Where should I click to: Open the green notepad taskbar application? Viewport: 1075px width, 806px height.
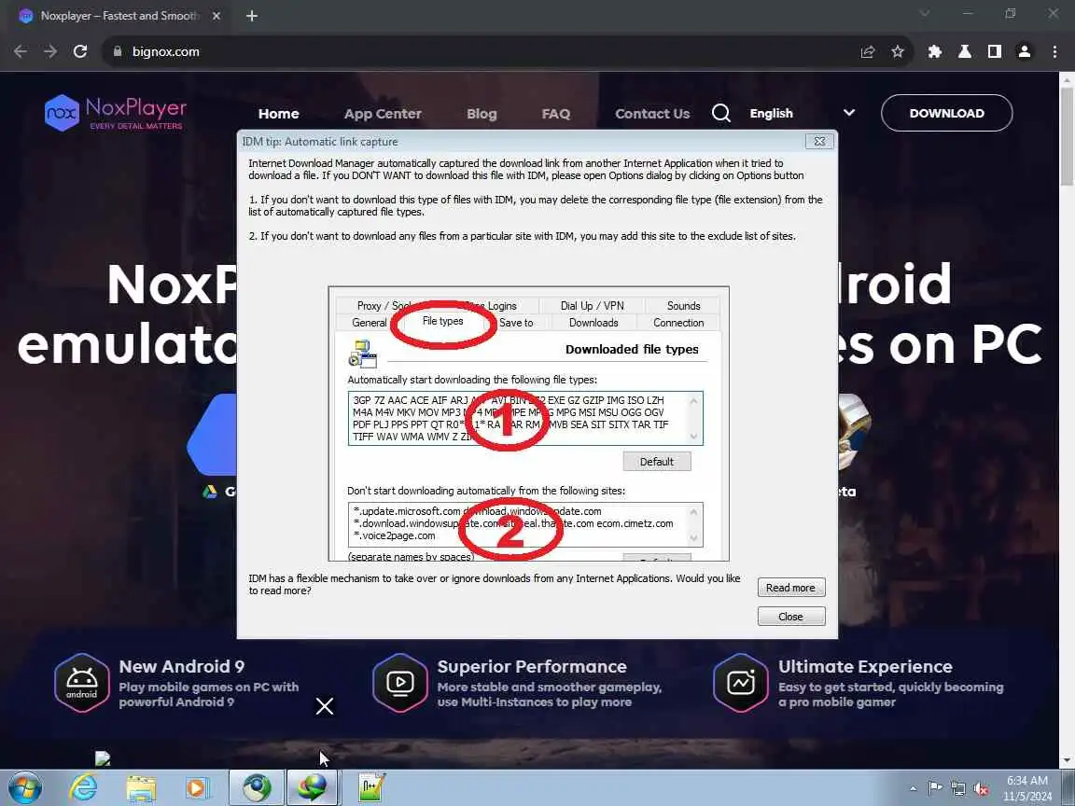pyautogui.click(x=371, y=788)
